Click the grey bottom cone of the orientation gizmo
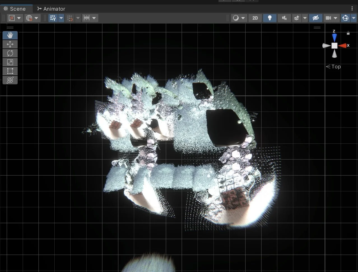The width and height of the screenshot is (358, 272). 334,54
